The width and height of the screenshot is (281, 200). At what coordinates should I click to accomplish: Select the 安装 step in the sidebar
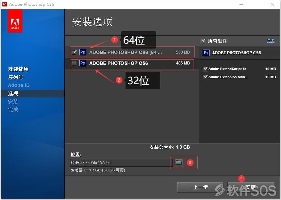point(13,102)
